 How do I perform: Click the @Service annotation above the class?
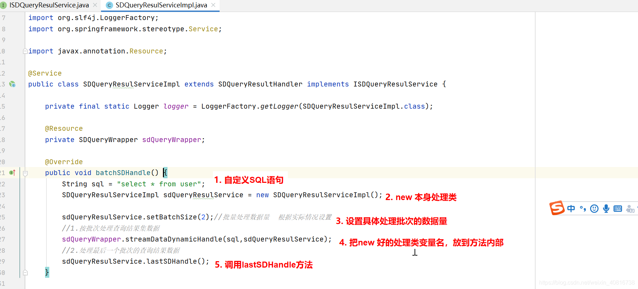(45, 73)
